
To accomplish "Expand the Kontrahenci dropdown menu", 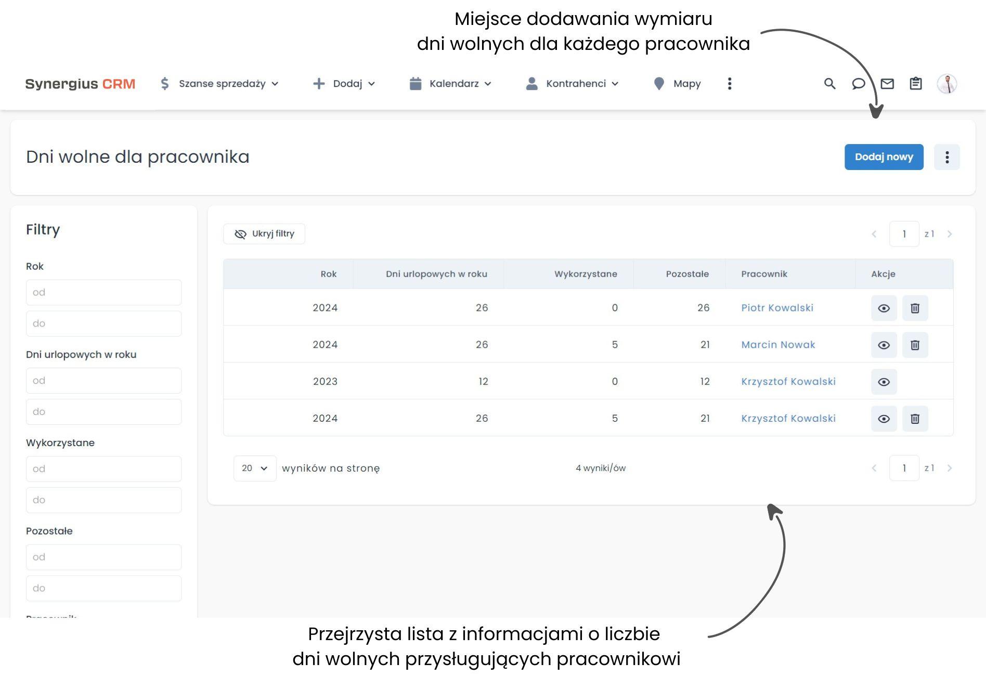I will pos(572,84).
